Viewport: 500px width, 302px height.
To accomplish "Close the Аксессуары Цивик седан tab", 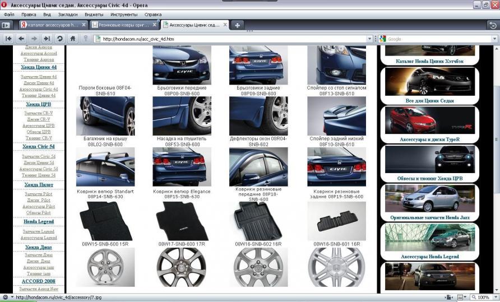I will pyautogui.click(x=225, y=25).
